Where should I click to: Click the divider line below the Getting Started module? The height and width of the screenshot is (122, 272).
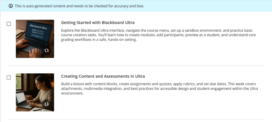click(137, 66)
